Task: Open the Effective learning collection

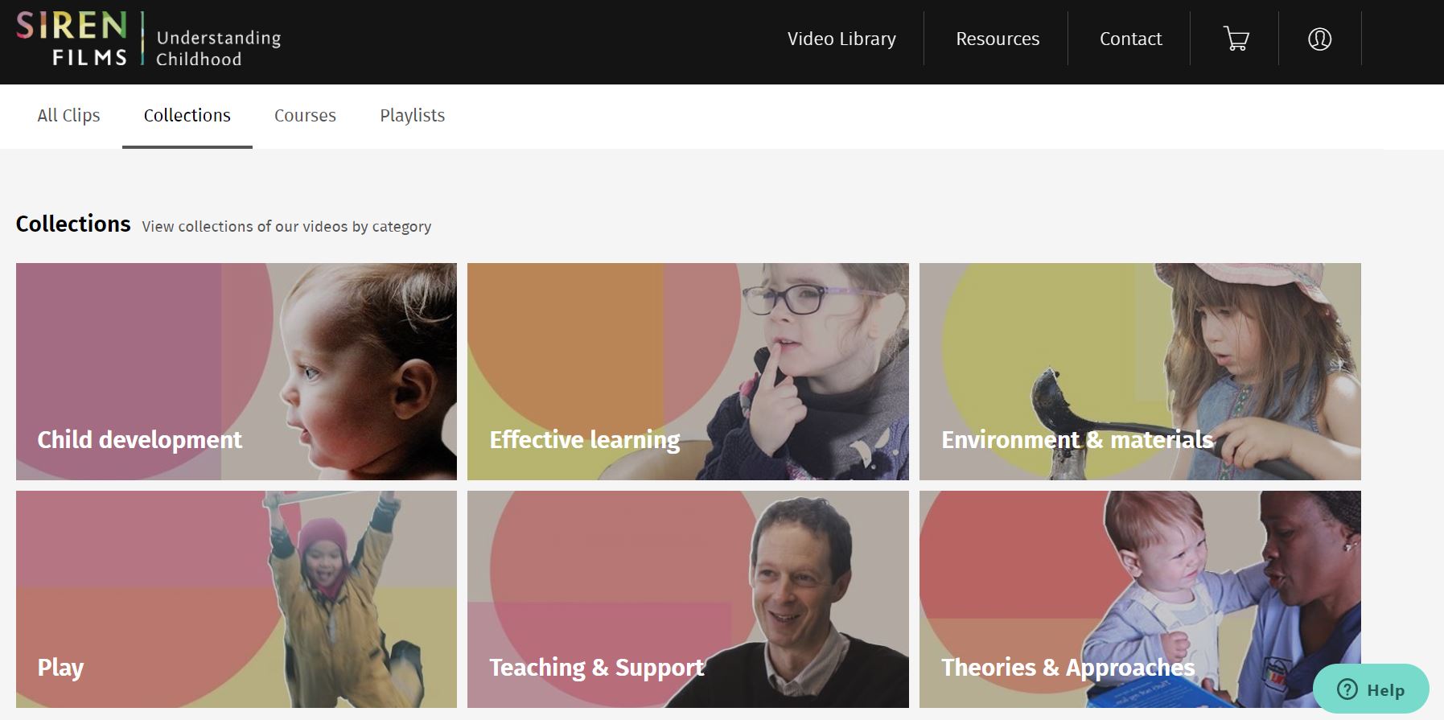Action: pos(688,372)
